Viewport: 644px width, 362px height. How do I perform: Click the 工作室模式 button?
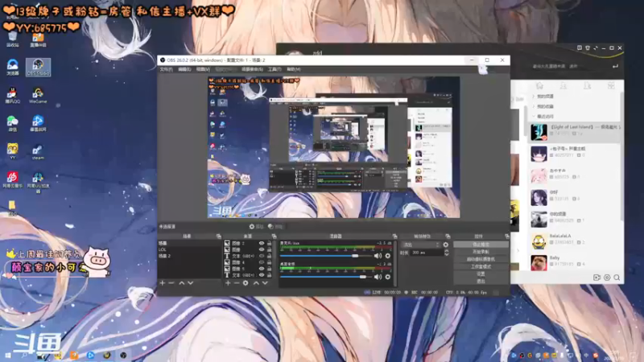point(481,267)
